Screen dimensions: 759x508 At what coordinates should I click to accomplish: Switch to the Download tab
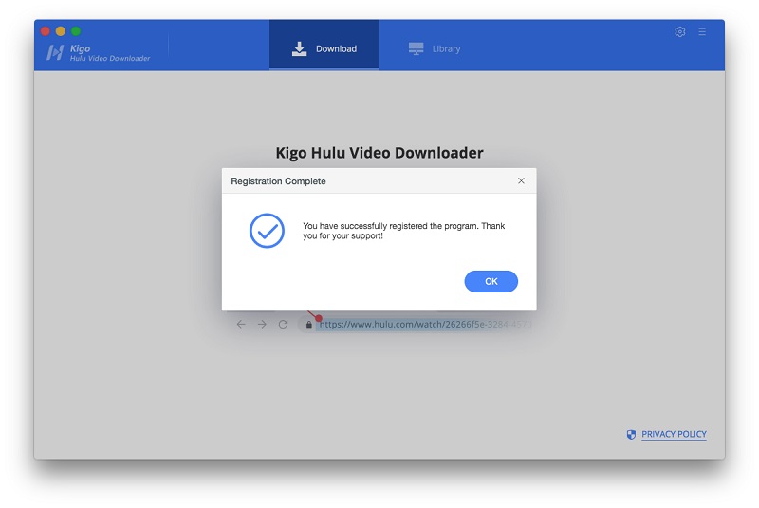tap(324, 45)
